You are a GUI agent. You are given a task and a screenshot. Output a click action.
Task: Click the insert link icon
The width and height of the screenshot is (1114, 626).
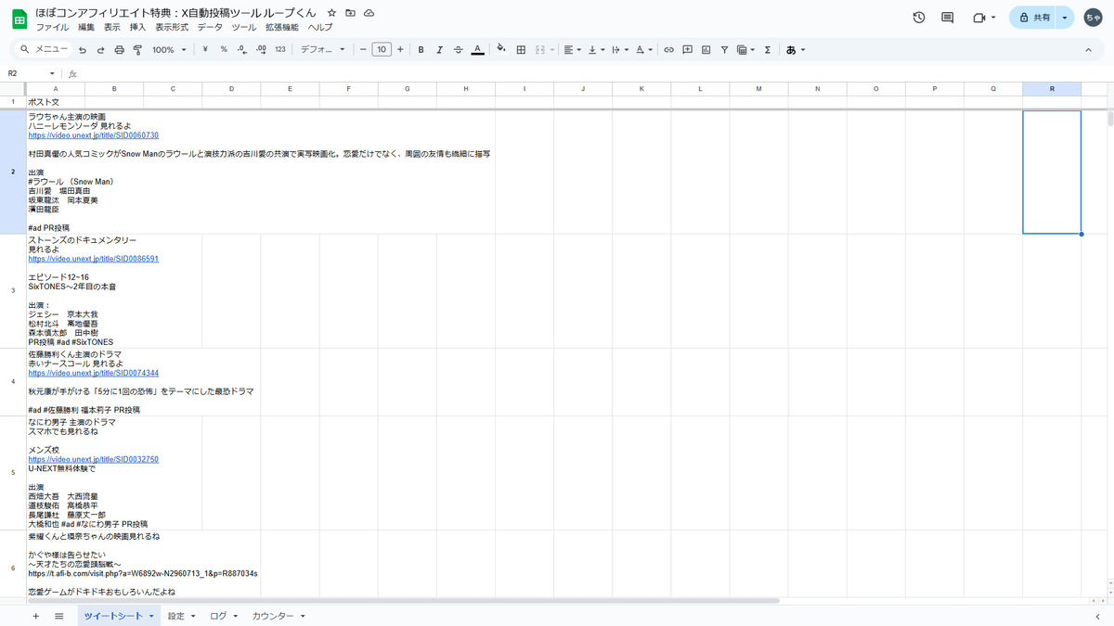tap(668, 50)
